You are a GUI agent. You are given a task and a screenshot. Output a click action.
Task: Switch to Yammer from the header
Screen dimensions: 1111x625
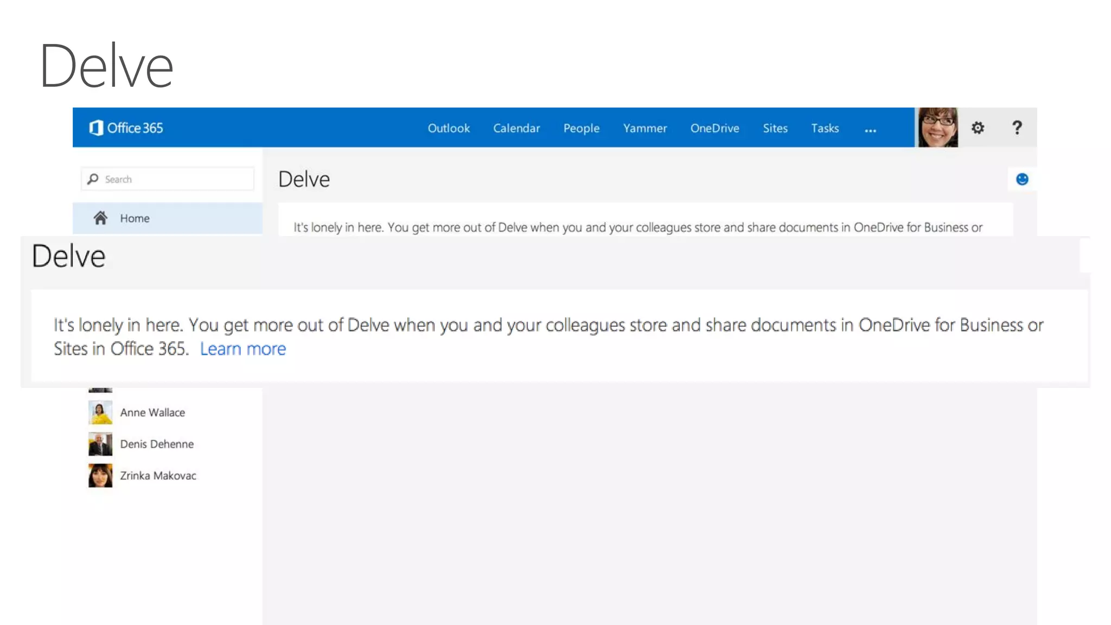pyautogui.click(x=644, y=129)
